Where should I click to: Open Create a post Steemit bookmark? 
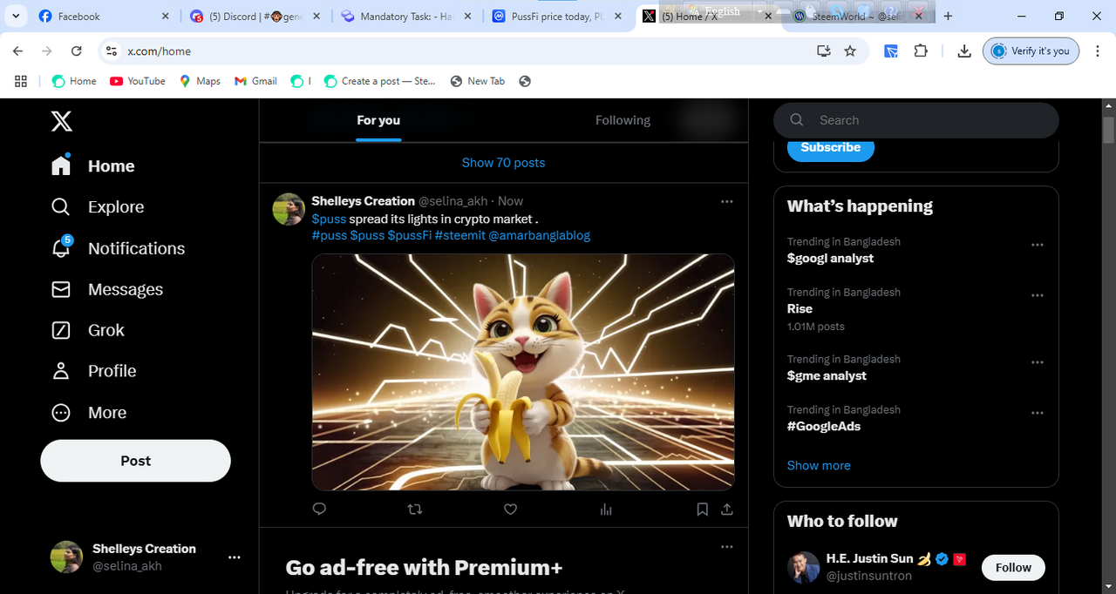(x=379, y=81)
